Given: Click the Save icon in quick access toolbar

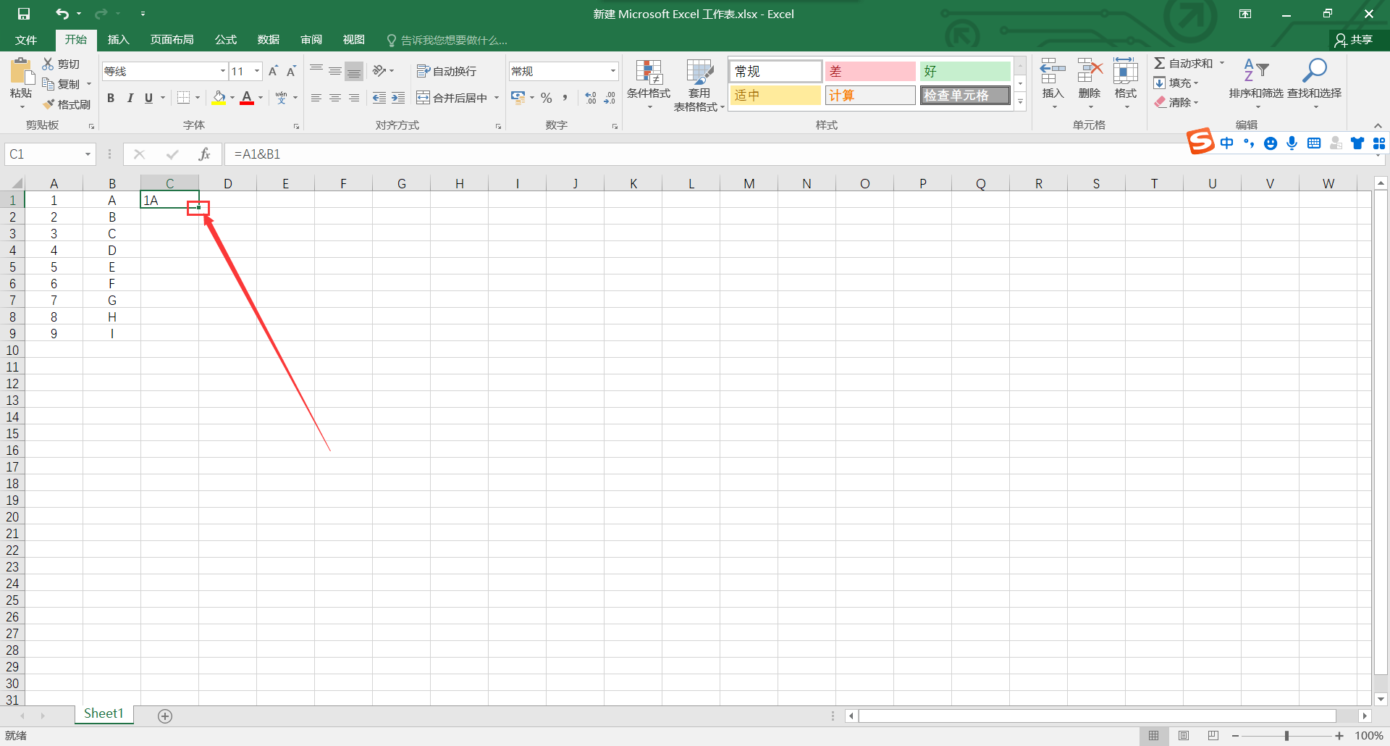Looking at the screenshot, I should 24,14.
